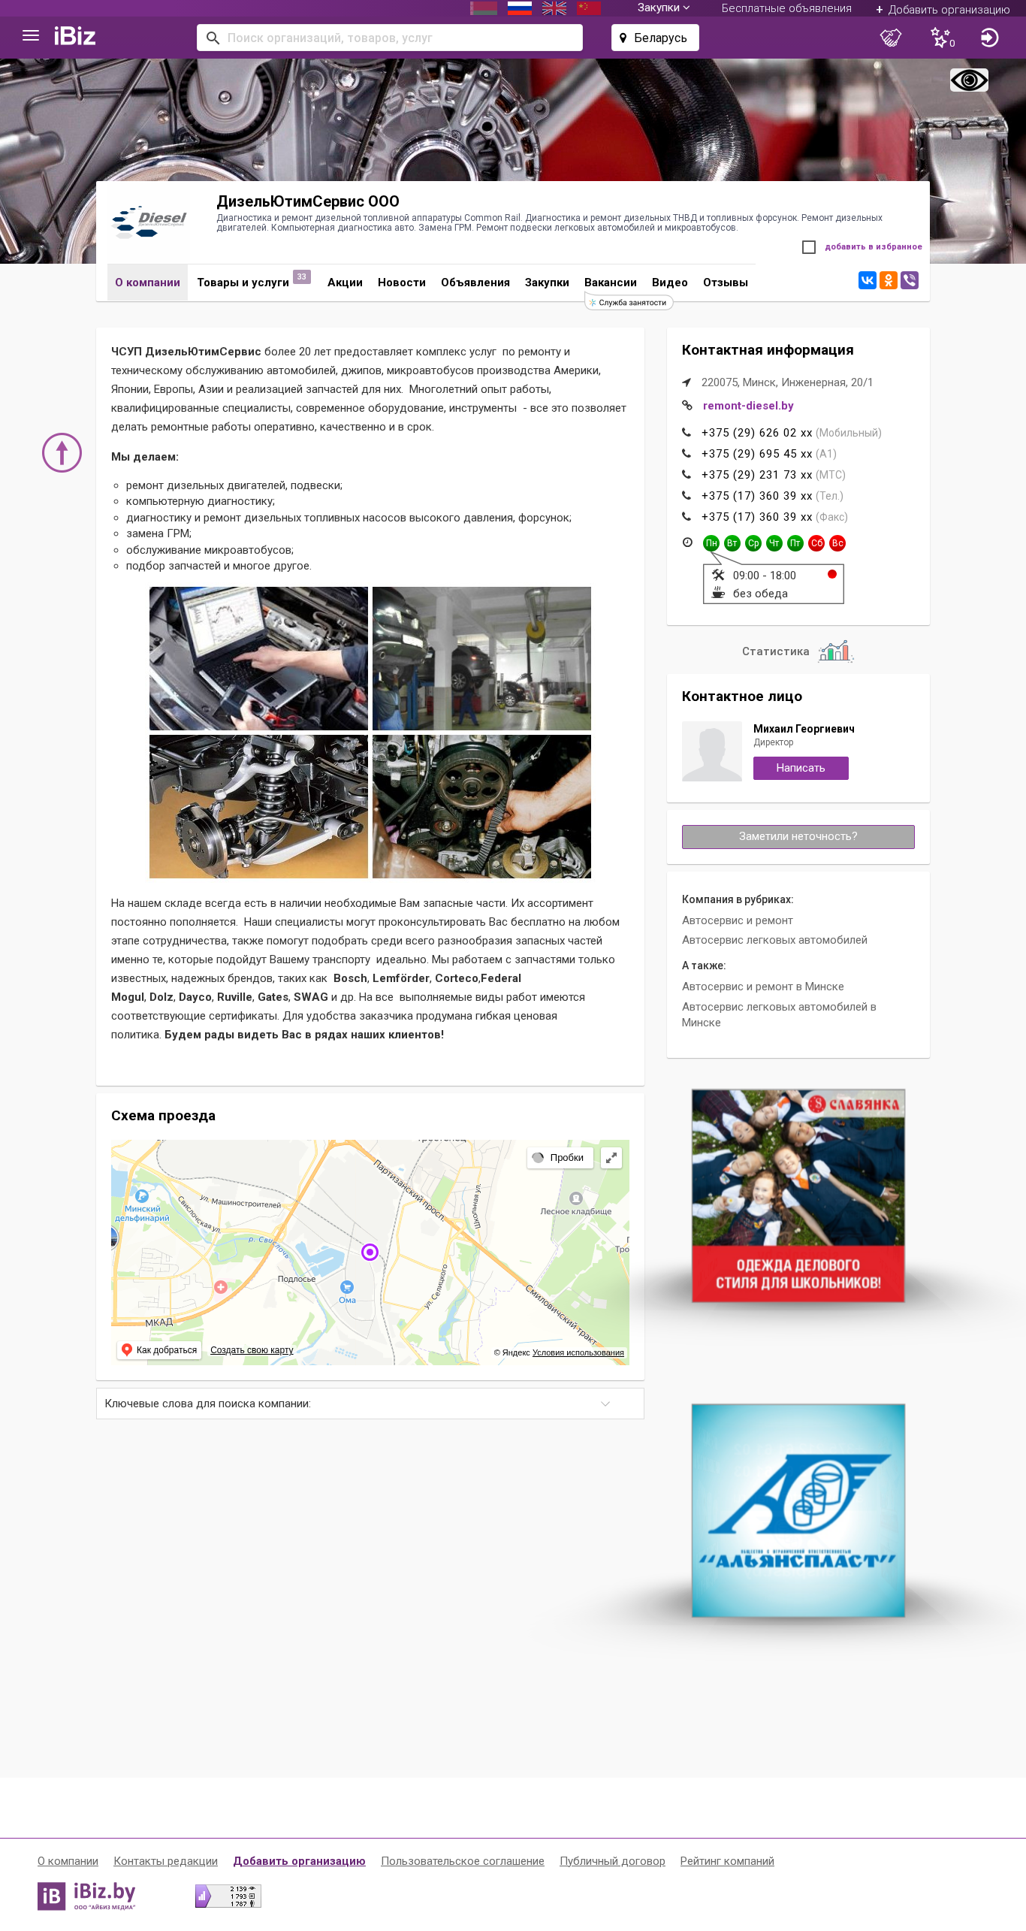Open the remont-diesel.by website link
This screenshot has width=1026, height=1931.
(x=748, y=406)
